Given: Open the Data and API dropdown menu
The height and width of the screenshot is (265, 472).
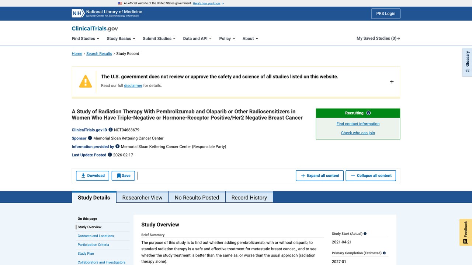Looking at the screenshot, I should click(197, 38).
